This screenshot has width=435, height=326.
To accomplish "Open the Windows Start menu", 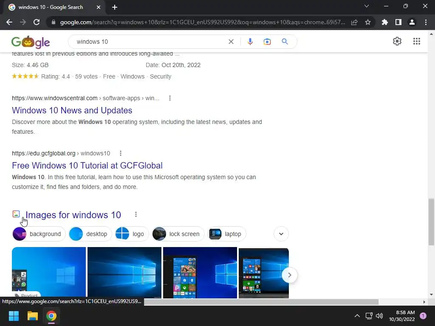I will 14,316.
